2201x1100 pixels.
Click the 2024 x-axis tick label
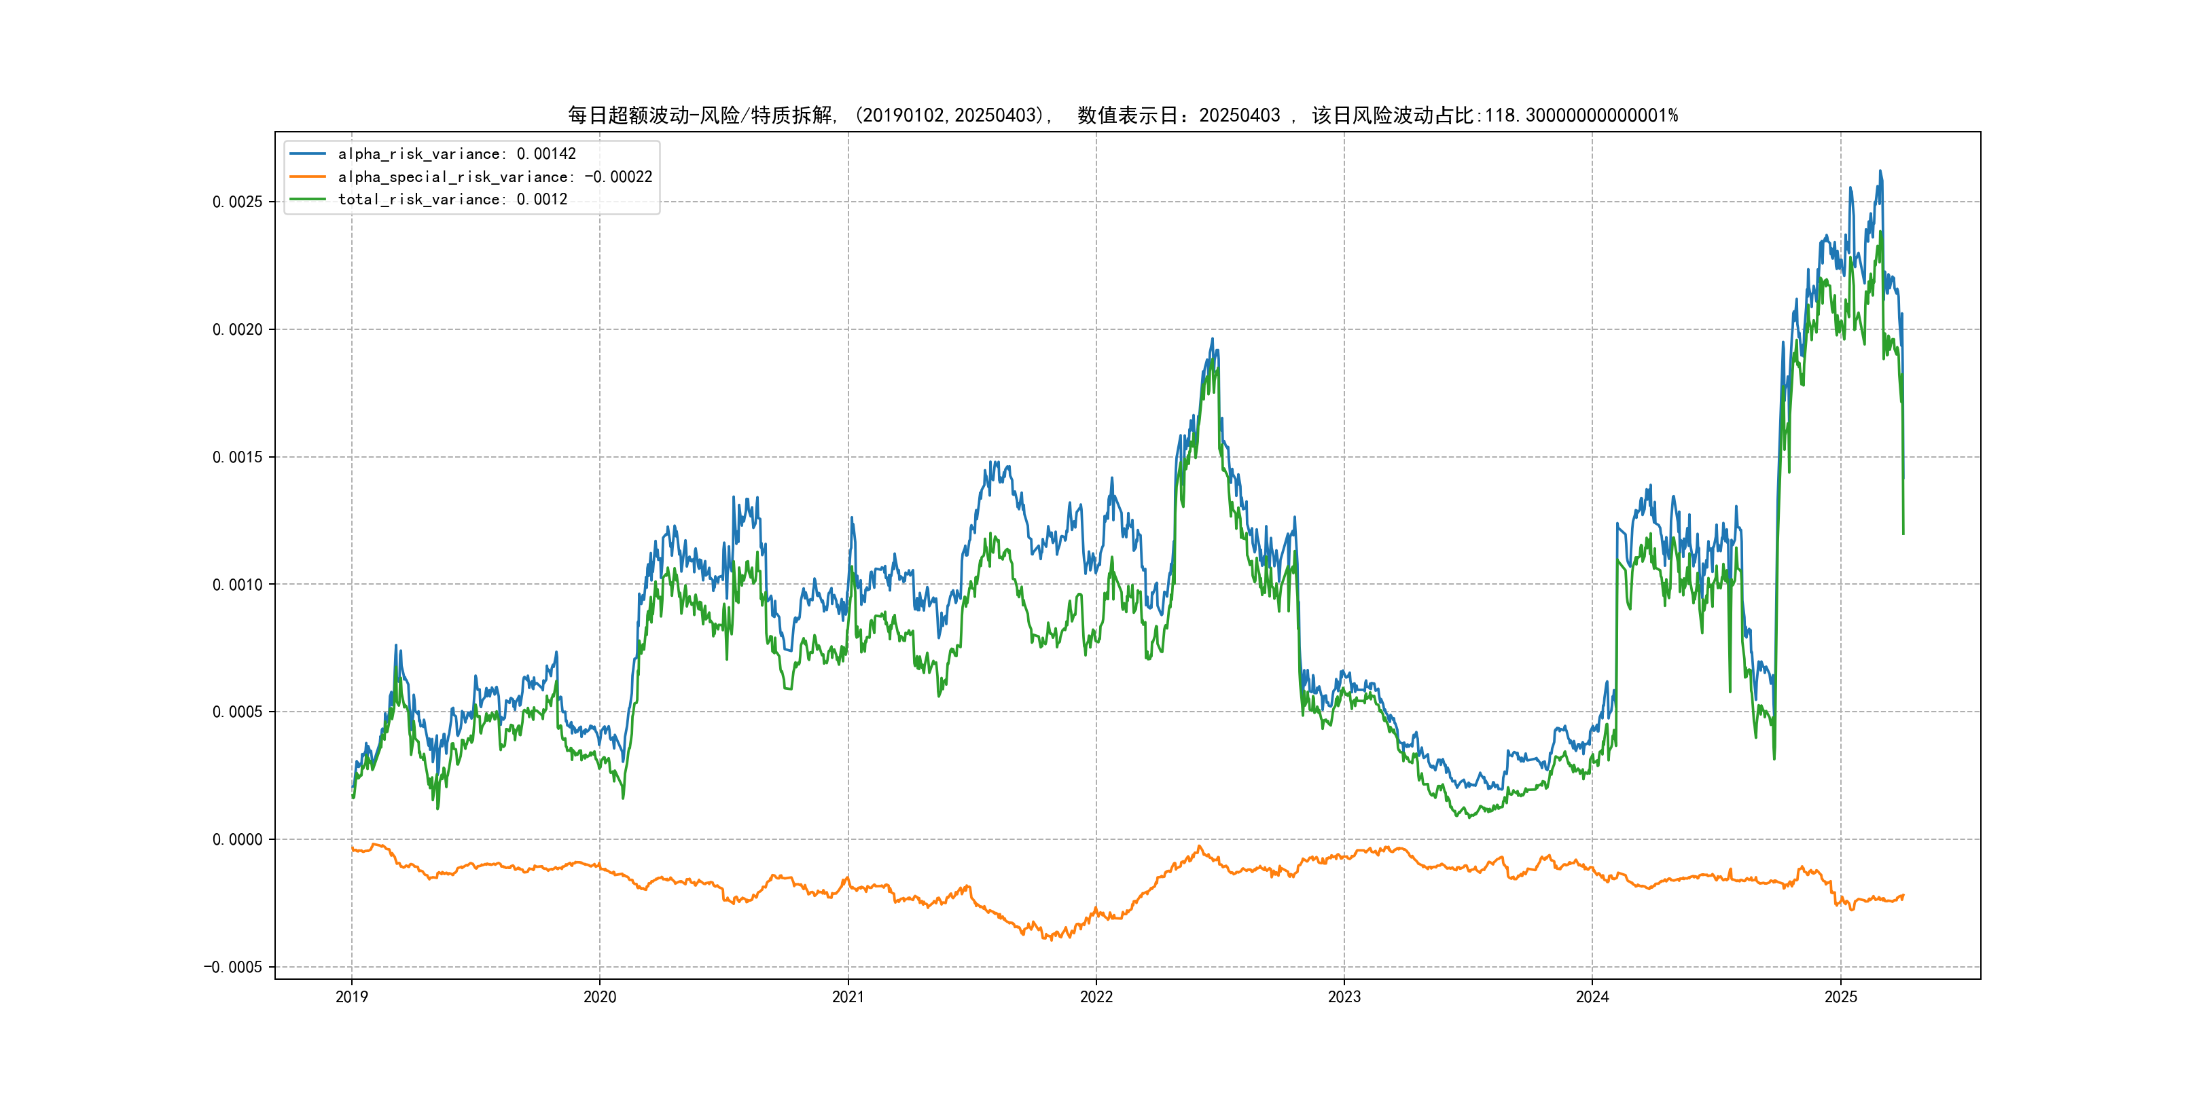click(1592, 997)
